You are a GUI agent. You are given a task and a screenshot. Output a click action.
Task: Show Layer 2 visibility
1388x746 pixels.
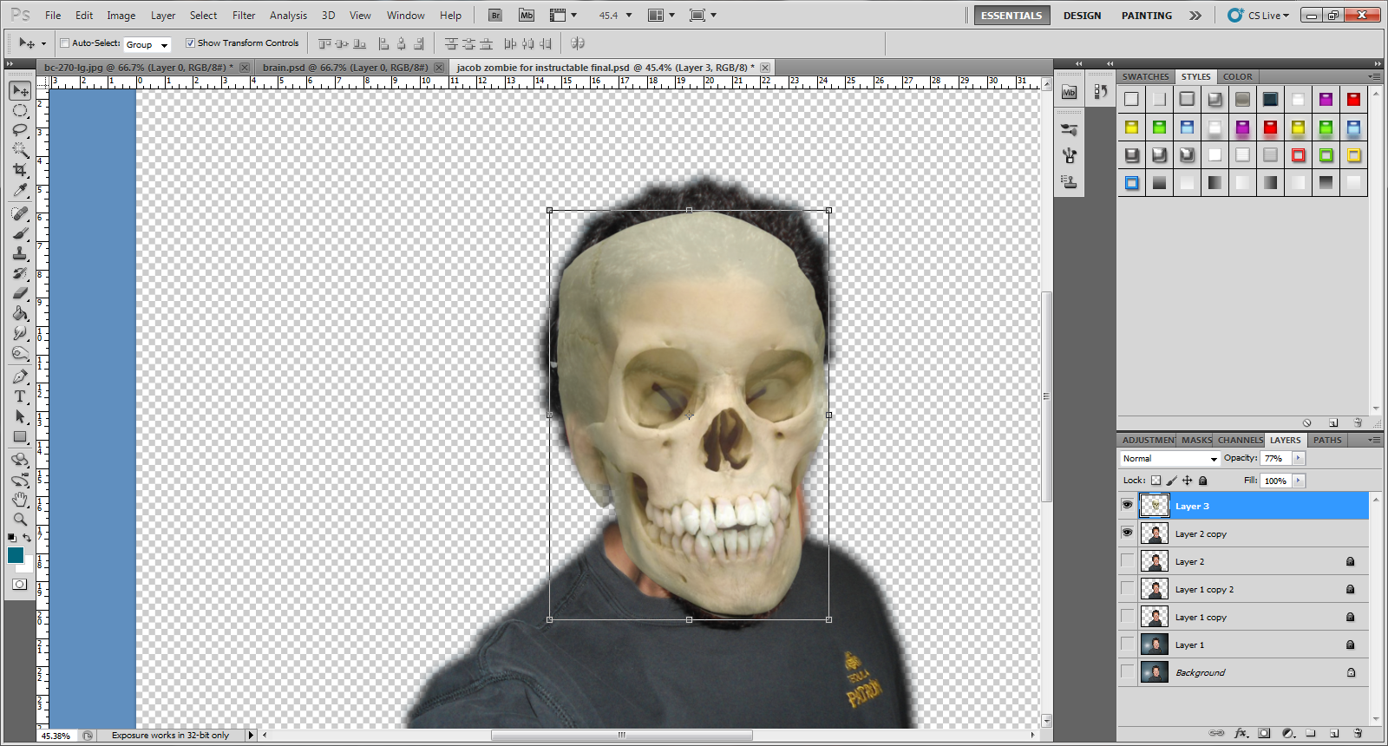tap(1127, 560)
